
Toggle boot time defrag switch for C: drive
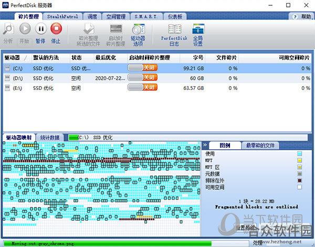[142, 68]
